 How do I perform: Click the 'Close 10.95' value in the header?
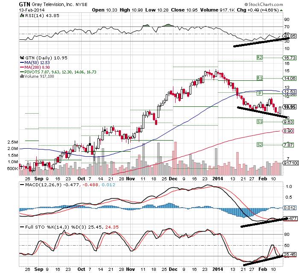pos(184,10)
